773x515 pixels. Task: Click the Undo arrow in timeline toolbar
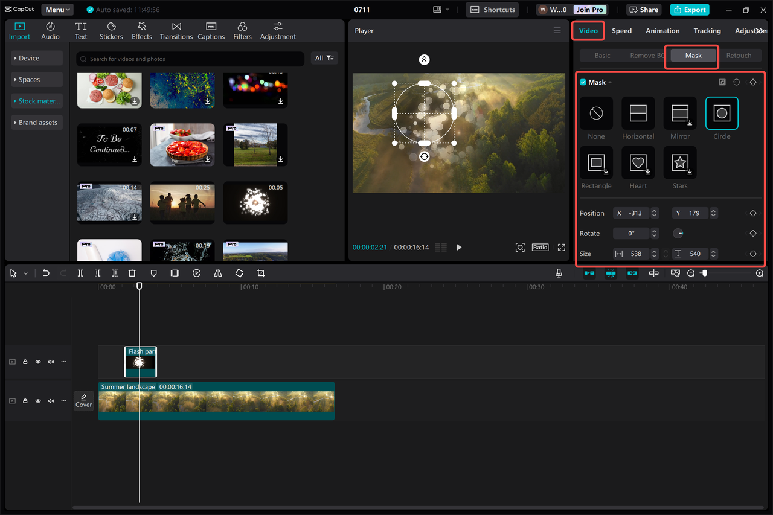46,273
